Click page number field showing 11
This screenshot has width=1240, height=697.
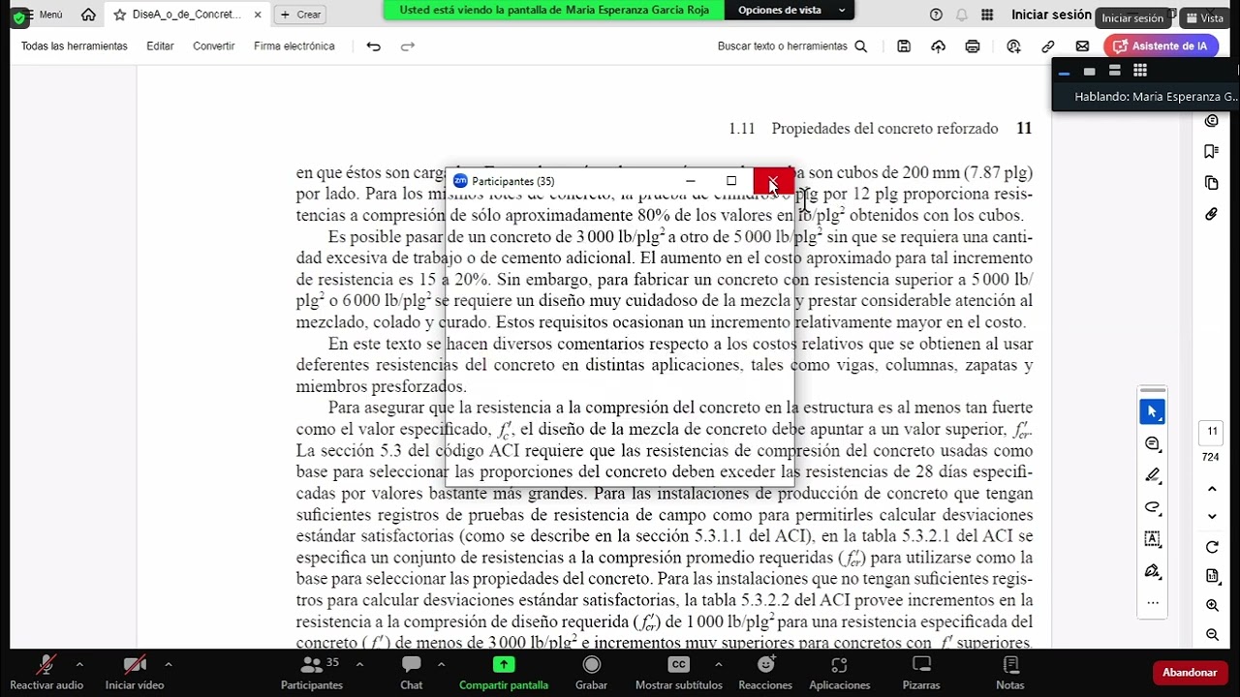[1212, 432]
